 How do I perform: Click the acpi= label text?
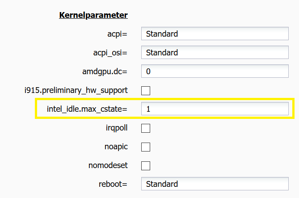tap(116, 34)
